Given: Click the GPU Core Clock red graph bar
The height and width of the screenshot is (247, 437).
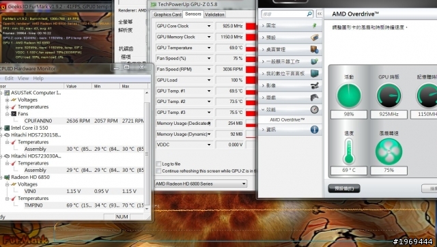Looking at the screenshot, I should click(x=251, y=26).
